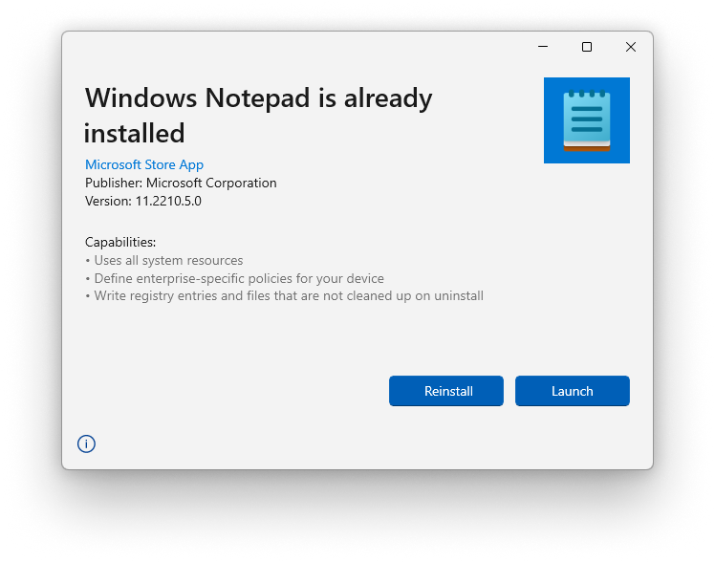Image resolution: width=715 pixels, height=562 pixels.
Task: Click 'Write registry entries and files' capability line
Action: [284, 295]
